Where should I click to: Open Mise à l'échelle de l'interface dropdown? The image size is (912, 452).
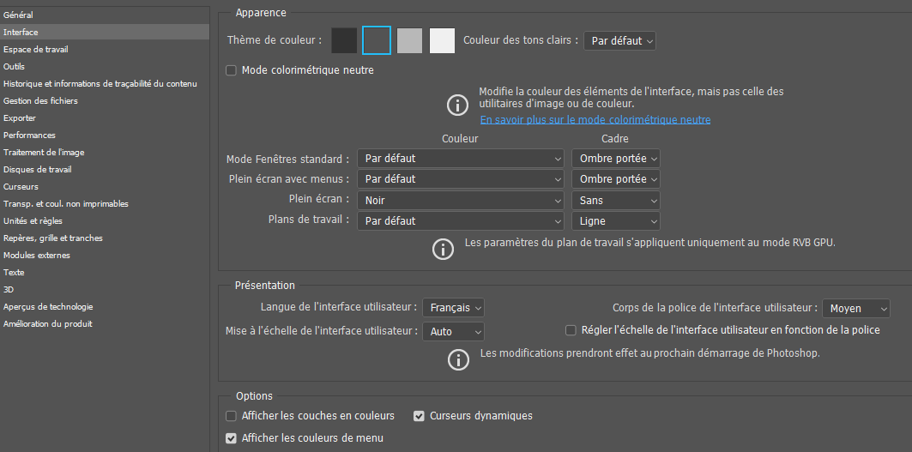tap(453, 332)
